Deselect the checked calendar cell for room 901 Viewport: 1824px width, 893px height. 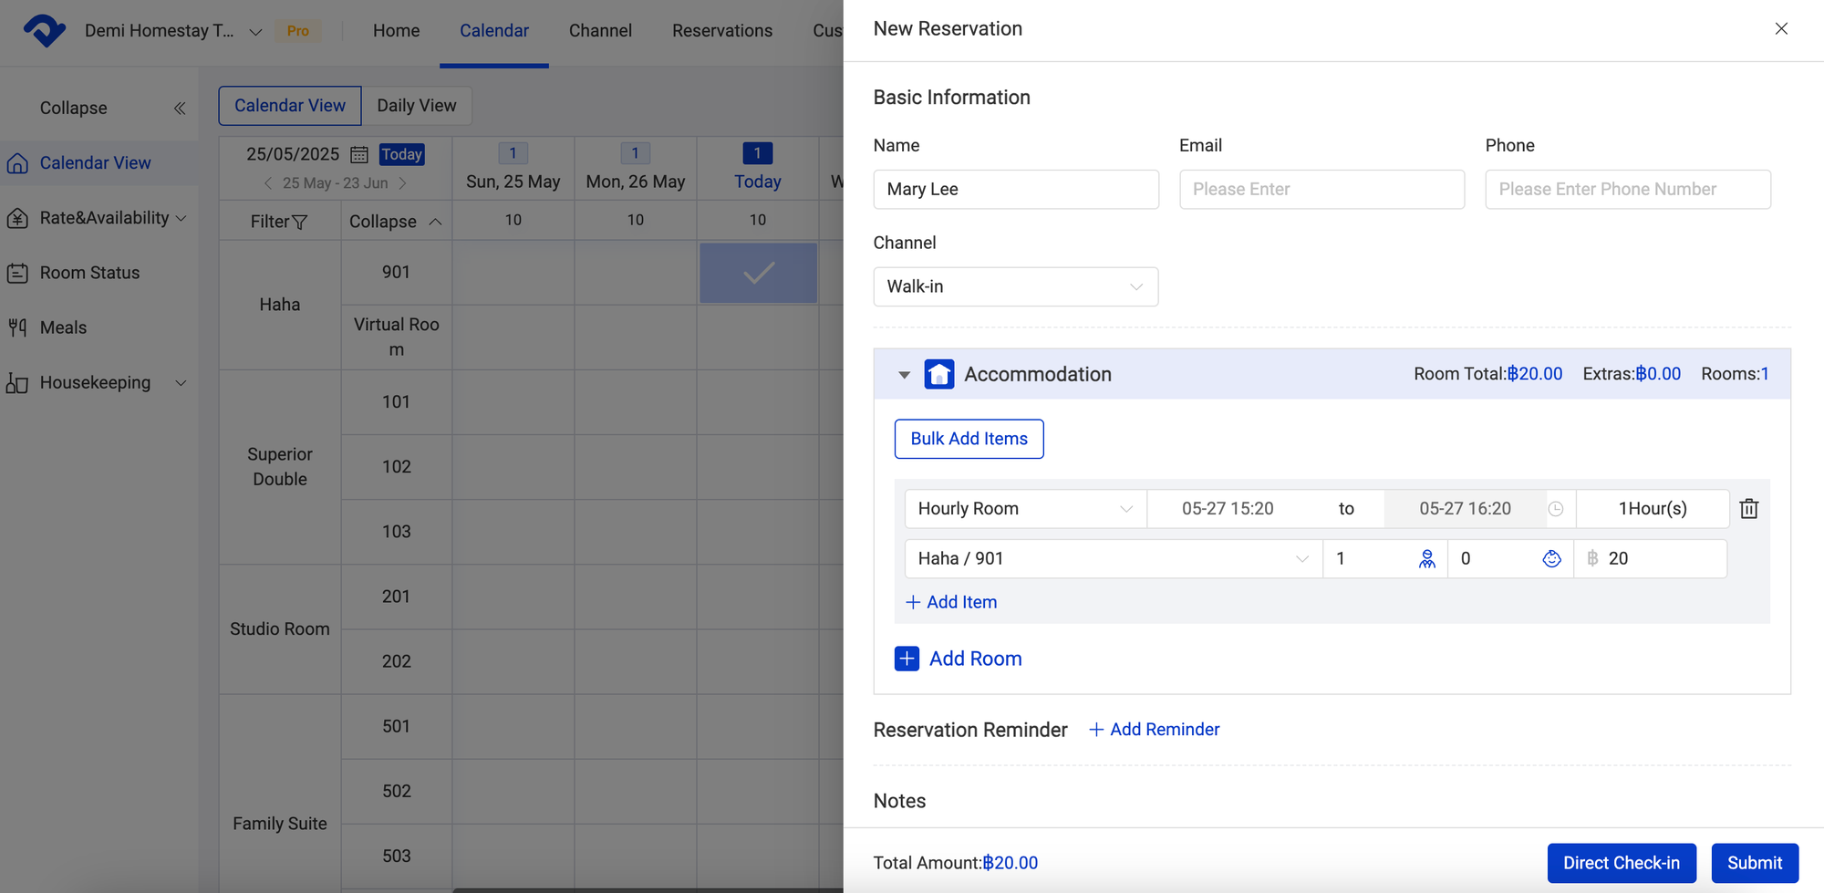[x=757, y=273]
